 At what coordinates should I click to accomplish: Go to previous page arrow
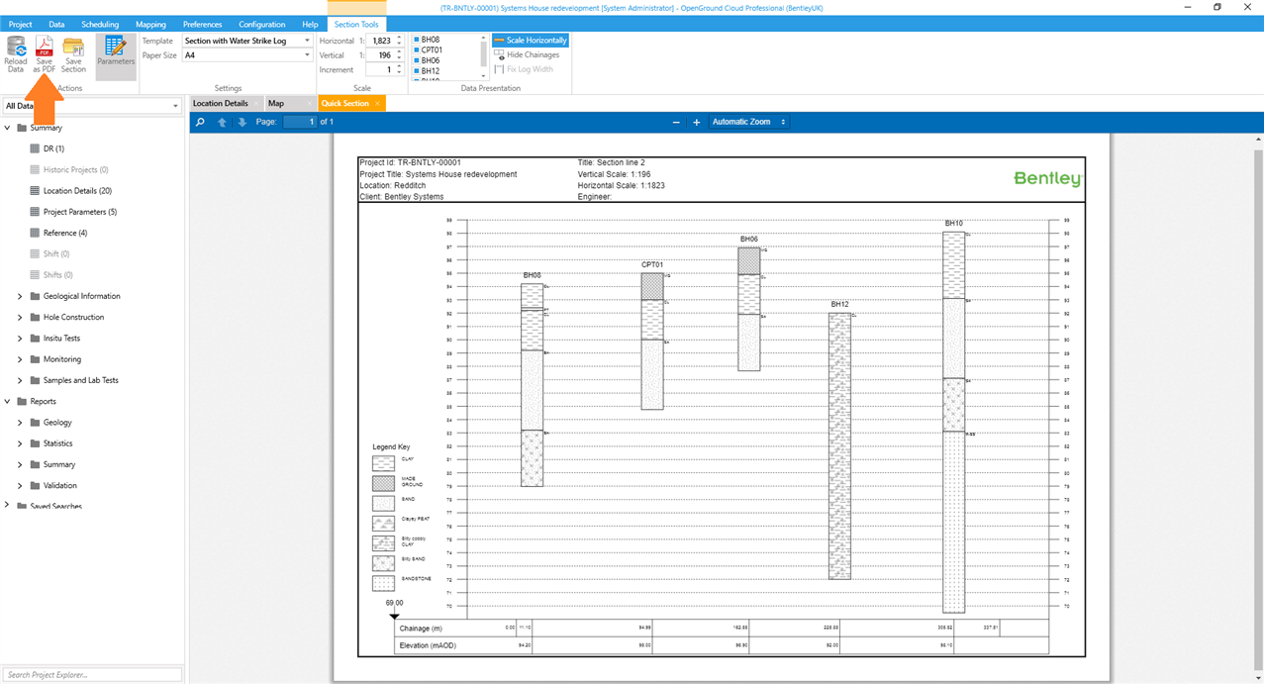(222, 122)
